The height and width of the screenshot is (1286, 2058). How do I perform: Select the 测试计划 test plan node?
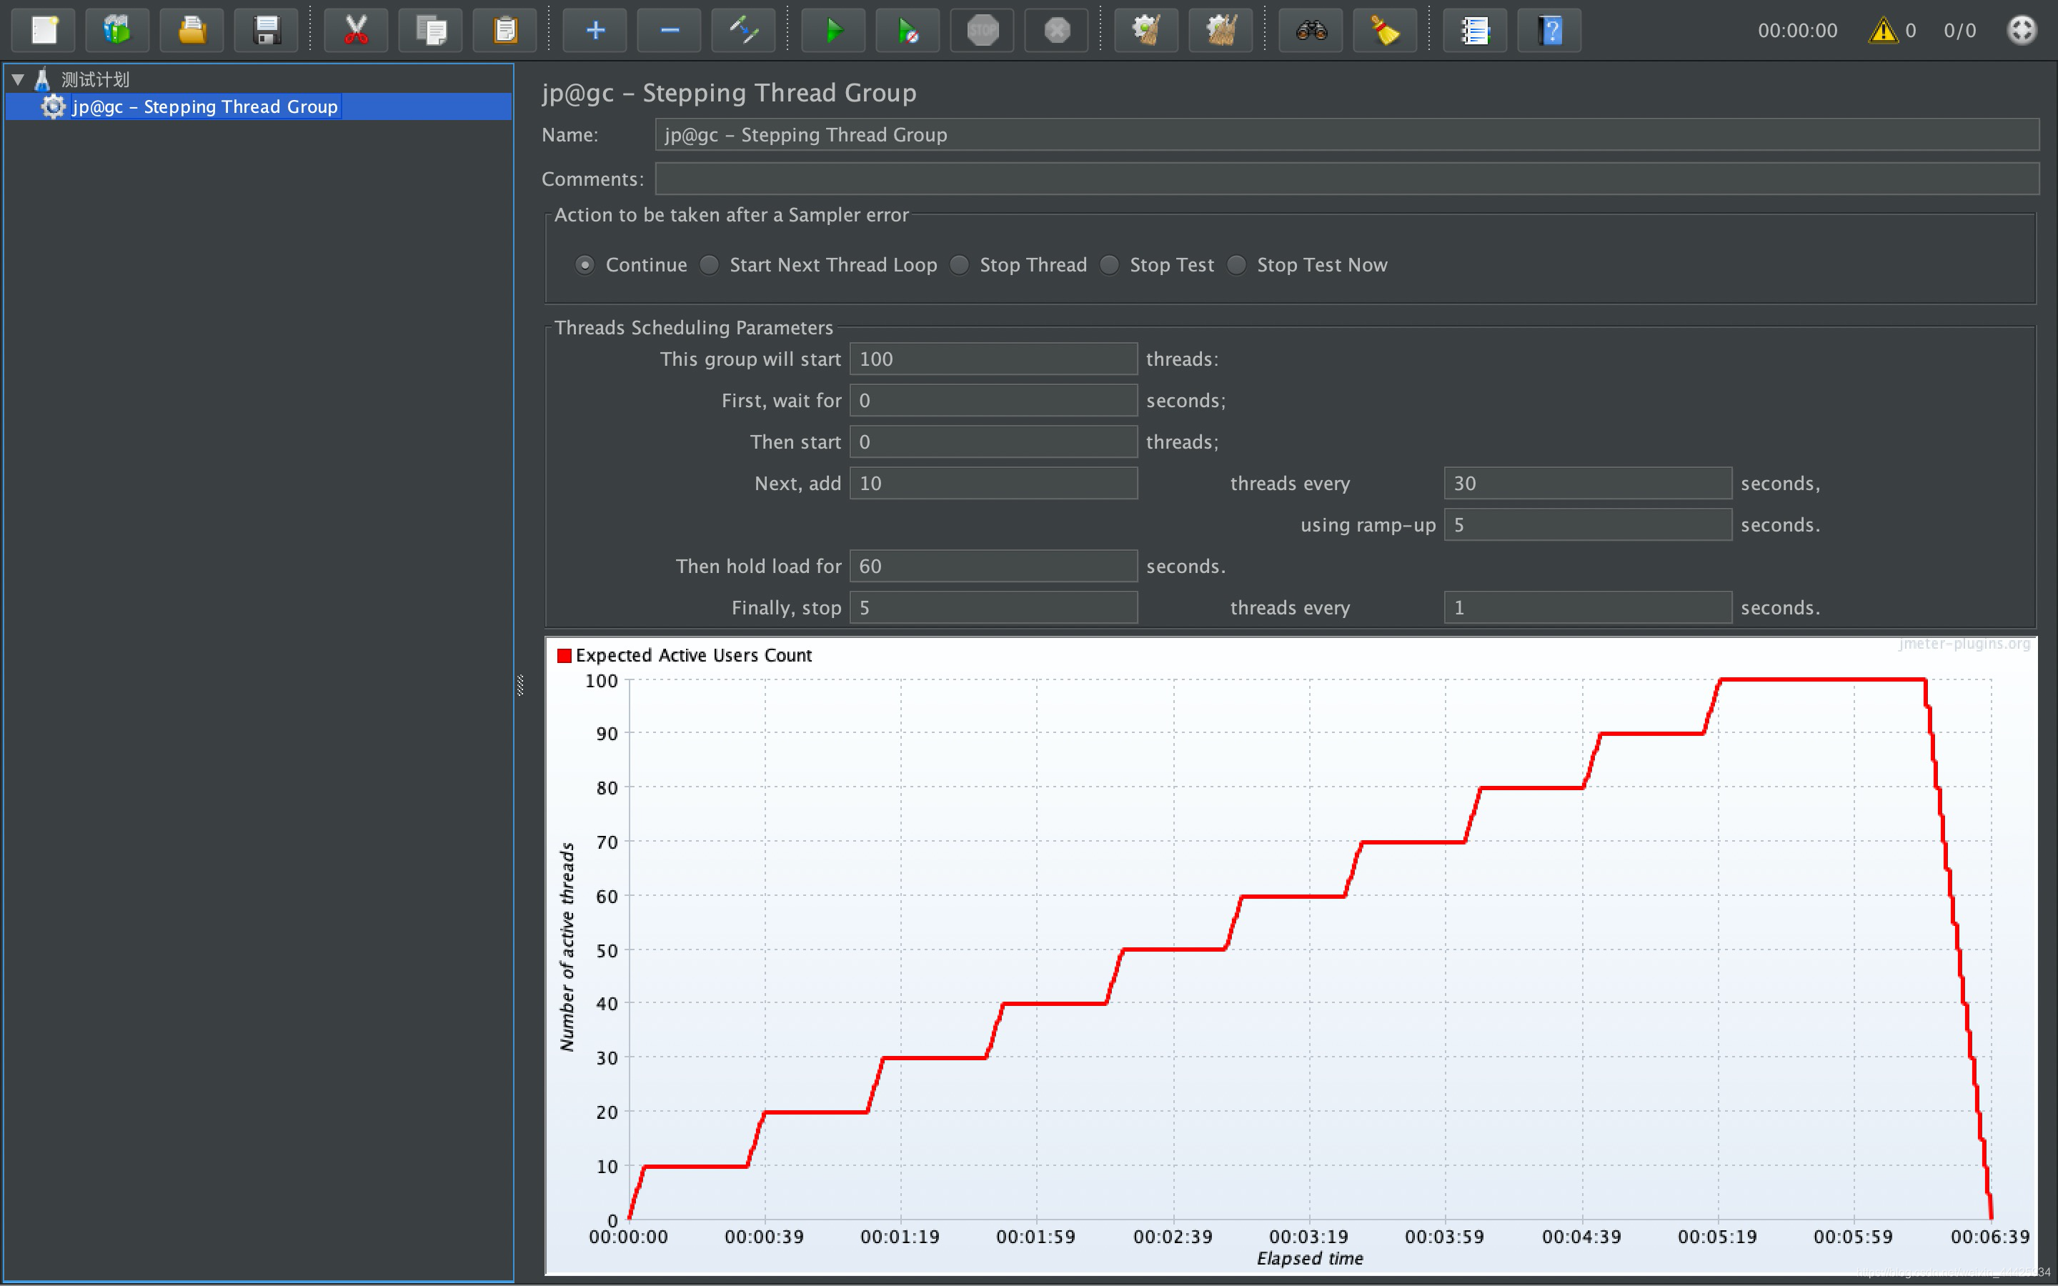[94, 80]
